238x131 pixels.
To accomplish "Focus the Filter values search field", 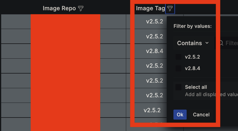I will pos(227,43).
